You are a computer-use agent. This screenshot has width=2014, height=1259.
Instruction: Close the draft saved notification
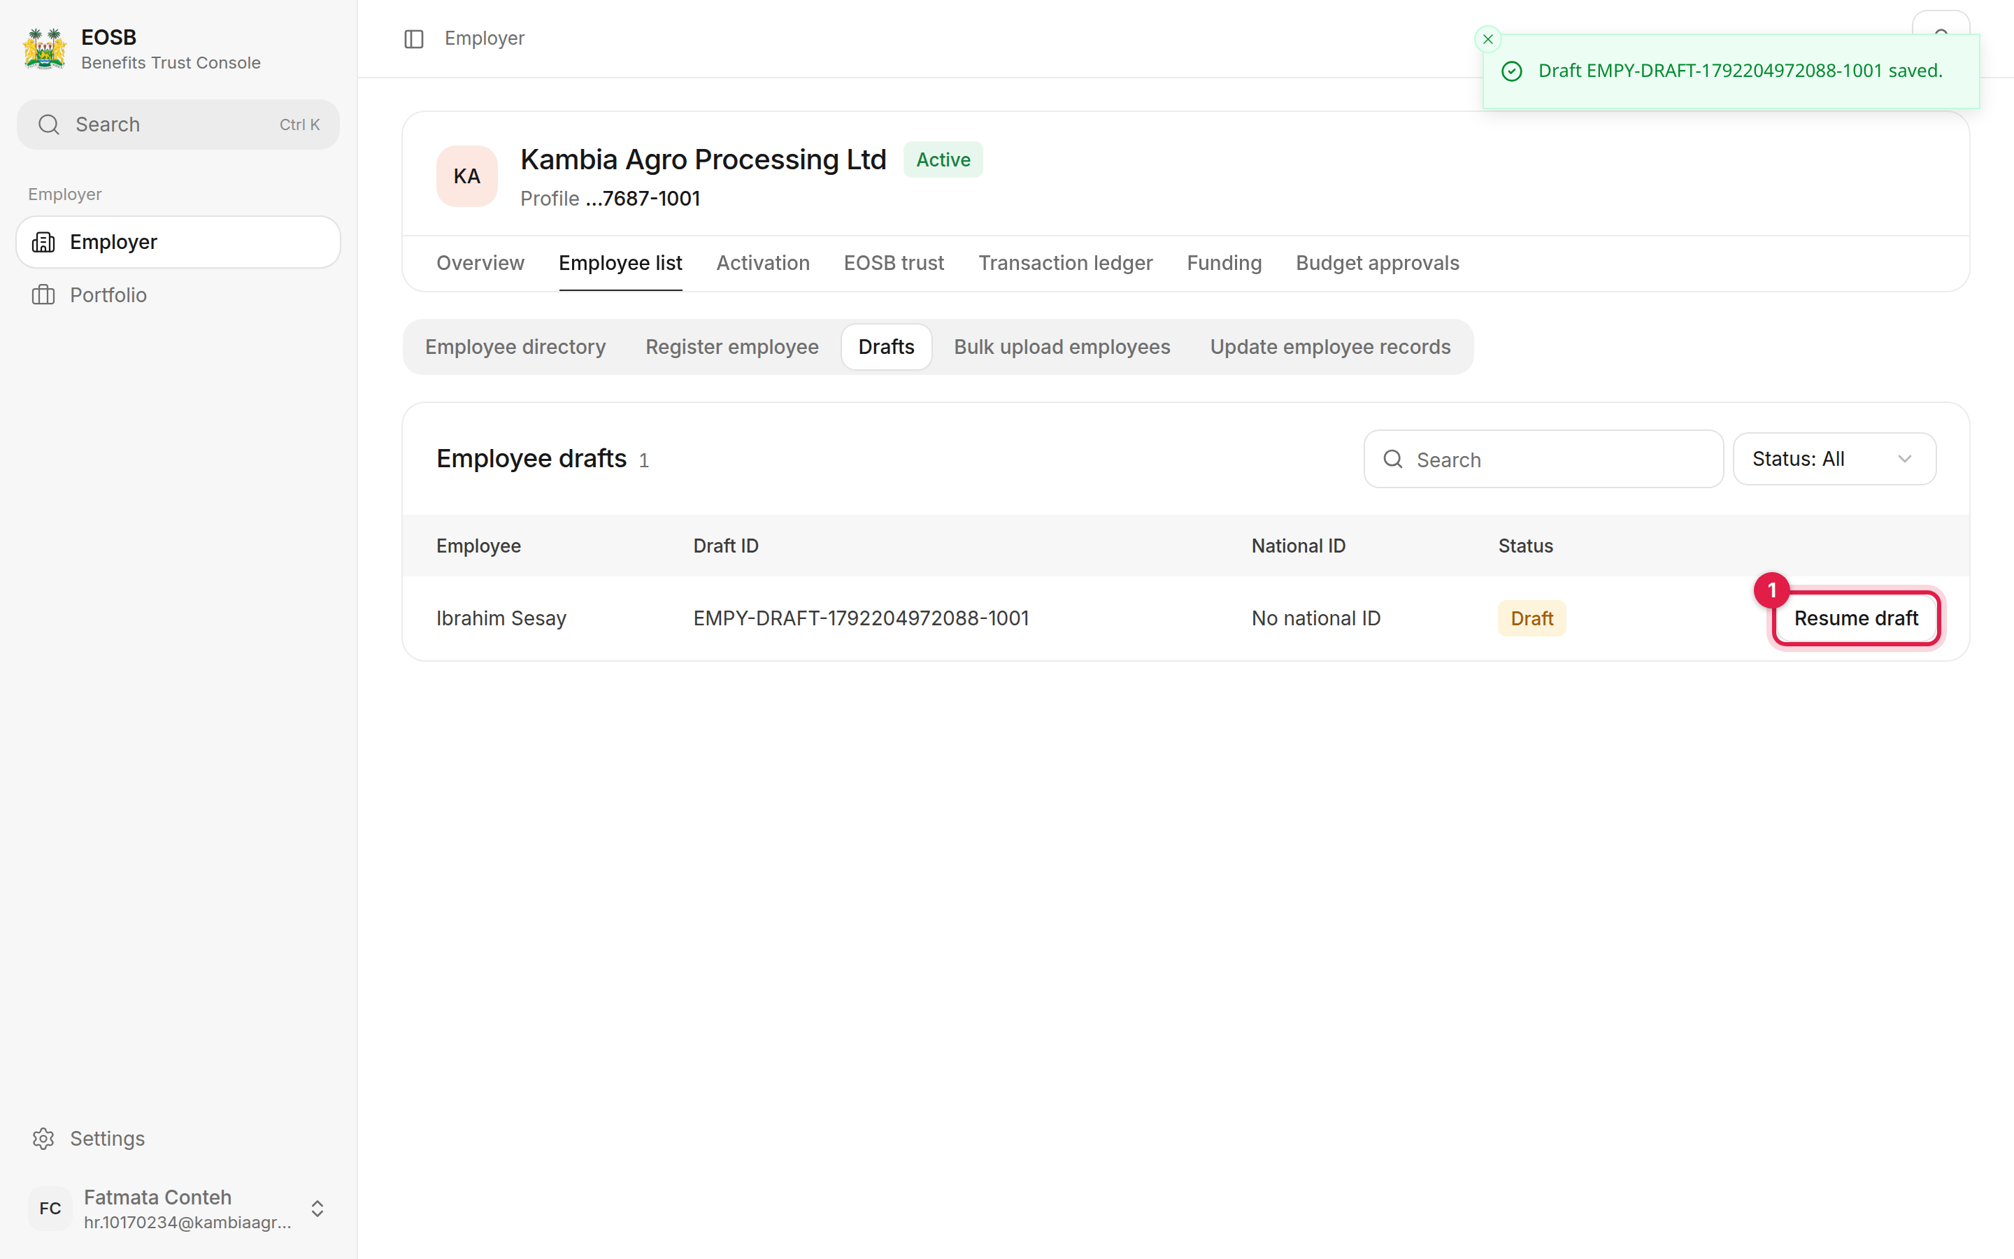pyautogui.click(x=1487, y=39)
